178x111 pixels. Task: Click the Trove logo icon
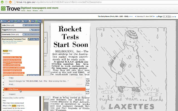point(3,8)
